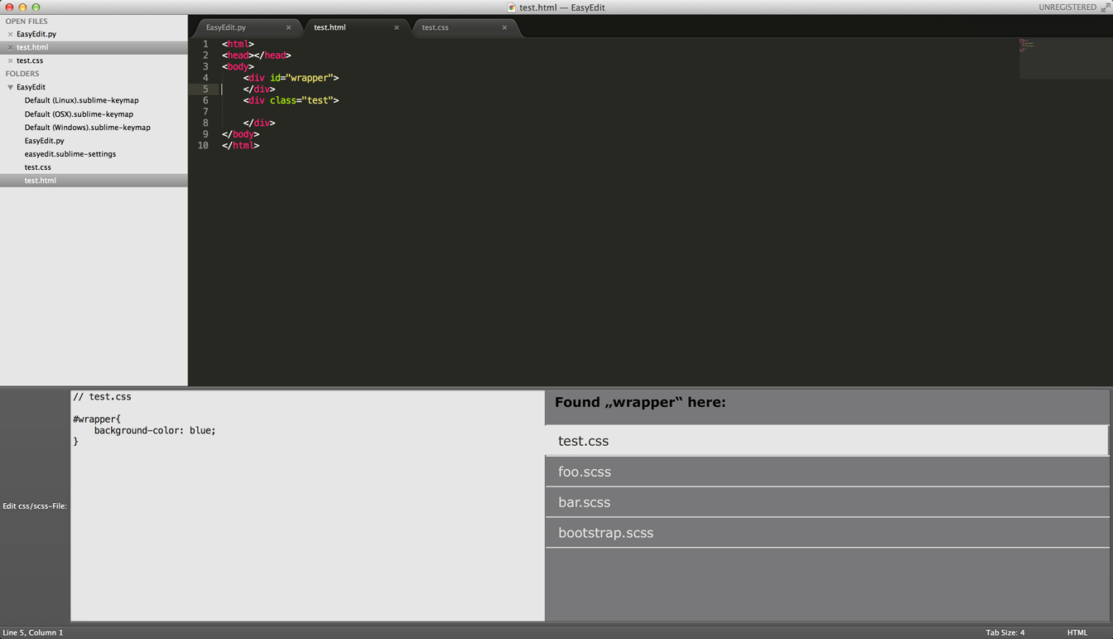Open Default (Linux).sublime-keymap file

pos(81,100)
